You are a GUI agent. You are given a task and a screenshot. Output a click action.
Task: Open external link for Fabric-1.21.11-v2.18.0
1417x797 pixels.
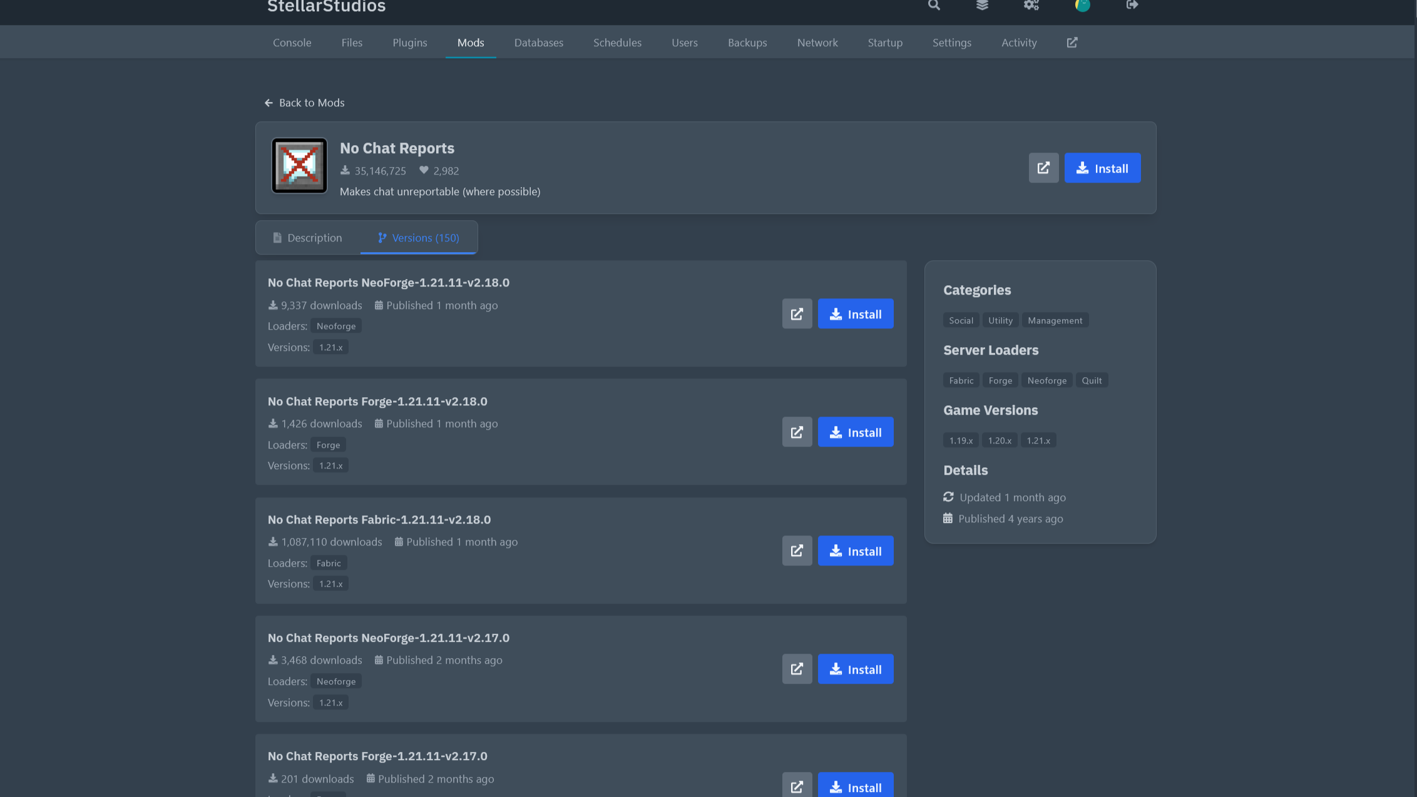[x=797, y=551]
